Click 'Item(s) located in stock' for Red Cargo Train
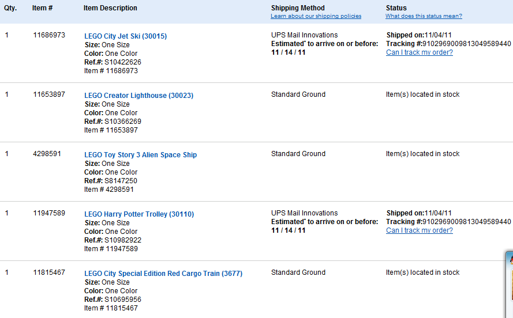This screenshot has height=318, width=513. point(422,272)
